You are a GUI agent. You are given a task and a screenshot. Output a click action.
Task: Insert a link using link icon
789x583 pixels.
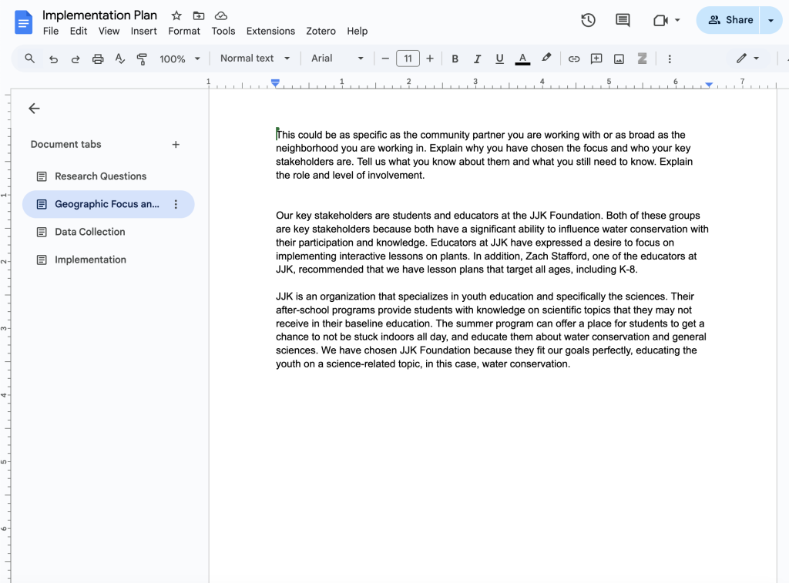[574, 59]
